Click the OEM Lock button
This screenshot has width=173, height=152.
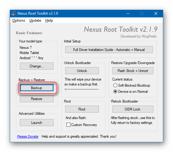(x=133, y=109)
